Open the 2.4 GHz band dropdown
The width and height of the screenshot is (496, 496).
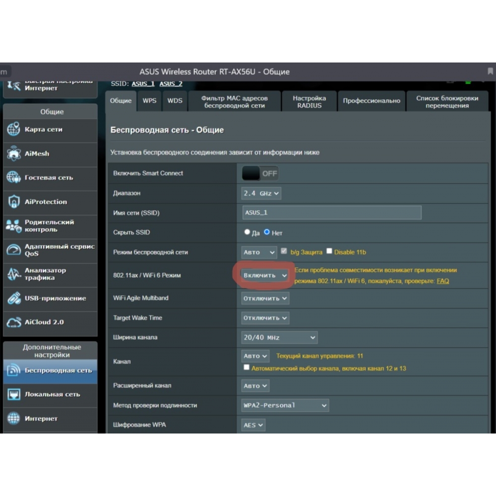click(x=261, y=193)
